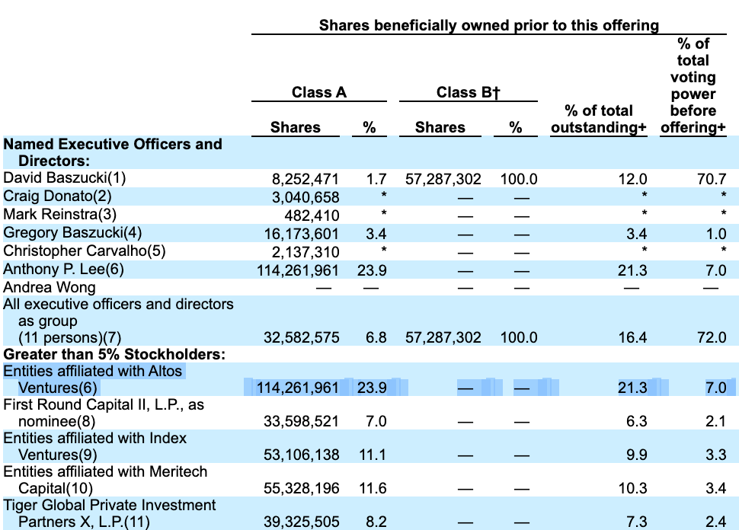
Task: Click 'Entities affiliated with Meritech' label
Action: (x=105, y=471)
